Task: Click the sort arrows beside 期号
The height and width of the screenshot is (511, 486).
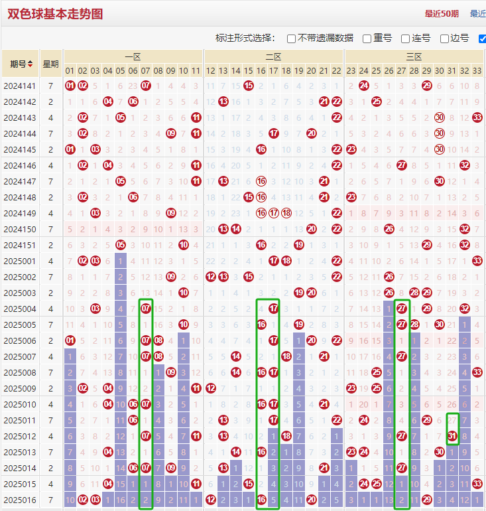Action: pyautogui.click(x=30, y=64)
